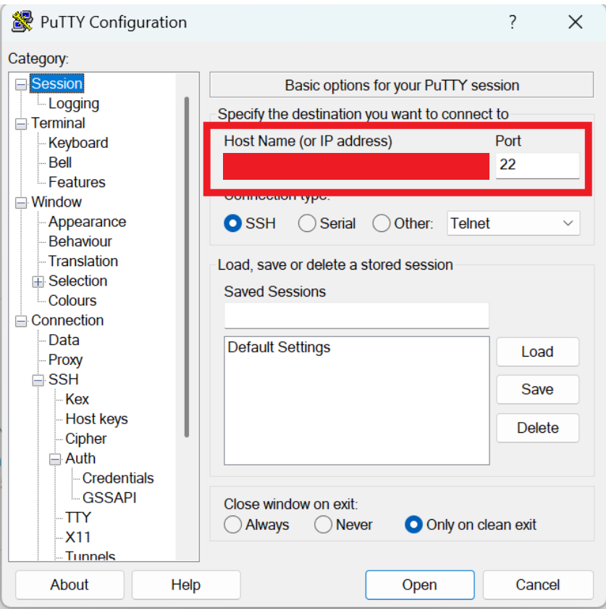Open the Cipher settings category
606x609 pixels.
click(x=85, y=439)
